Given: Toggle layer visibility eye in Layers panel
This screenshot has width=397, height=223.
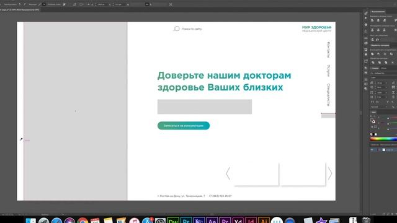Looking at the screenshot, I should 372,150.
